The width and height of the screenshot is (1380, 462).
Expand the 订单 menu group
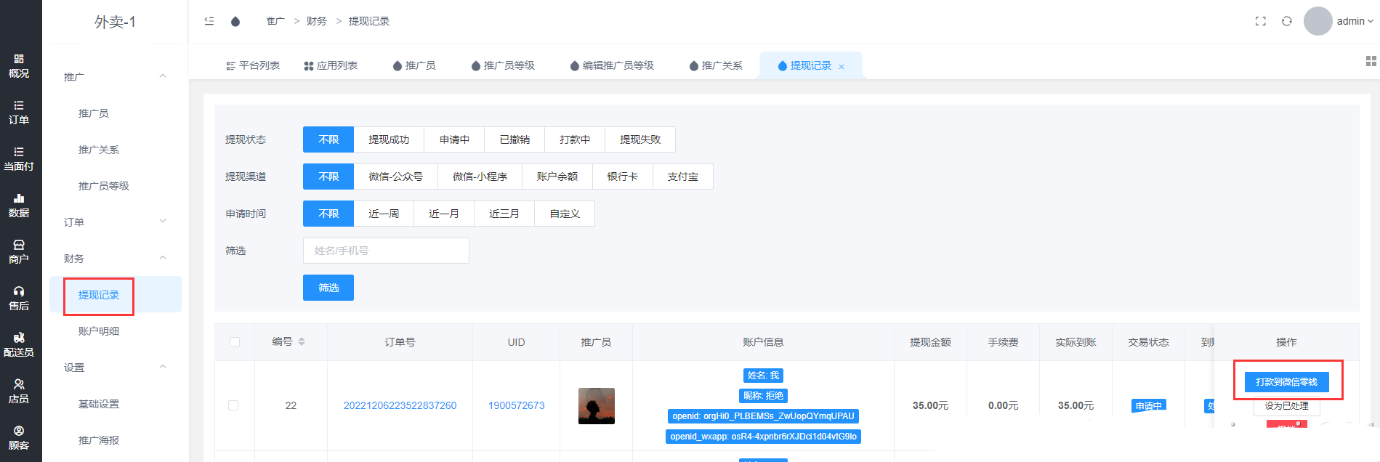coord(115,222)
